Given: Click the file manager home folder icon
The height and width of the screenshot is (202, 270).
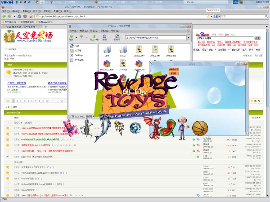Looking at the screenshot, I should [x=117, y=37].
